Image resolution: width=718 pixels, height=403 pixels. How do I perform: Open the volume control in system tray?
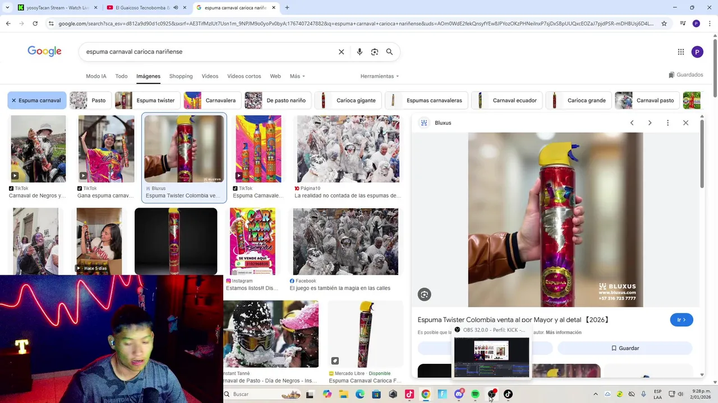[x=682, y=394]
